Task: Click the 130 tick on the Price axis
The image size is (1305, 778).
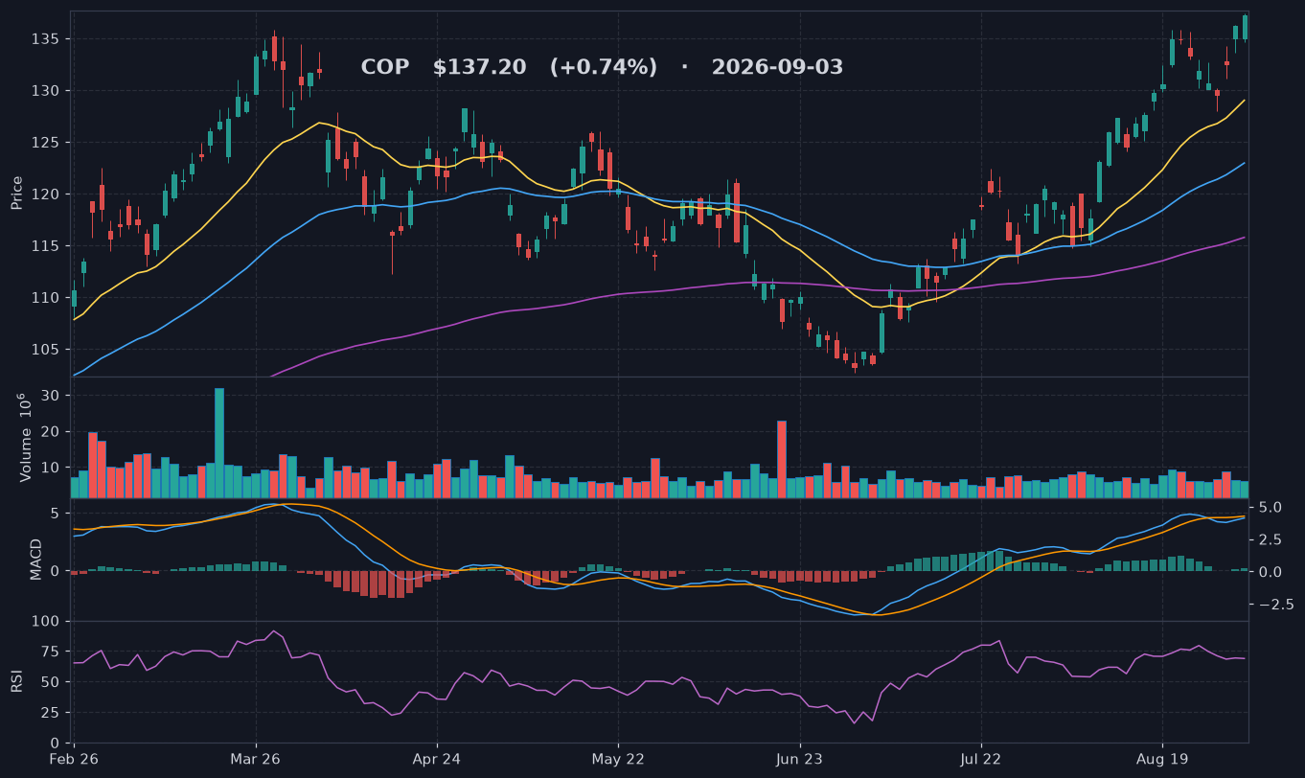Action: [47, 91]
